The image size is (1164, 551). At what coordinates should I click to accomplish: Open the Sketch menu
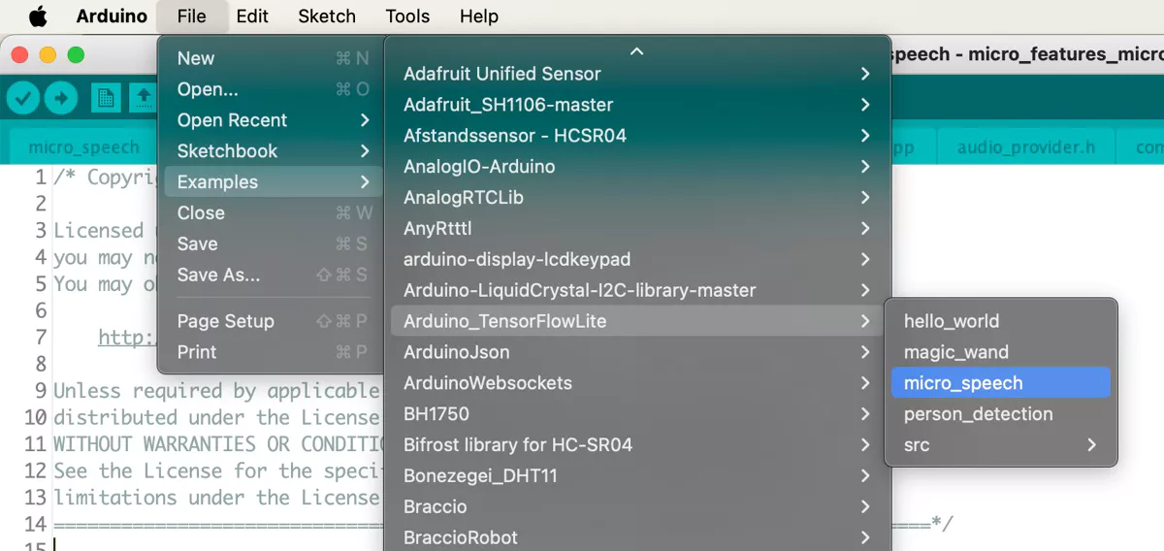pyautogui.click(x=327, y=16)
